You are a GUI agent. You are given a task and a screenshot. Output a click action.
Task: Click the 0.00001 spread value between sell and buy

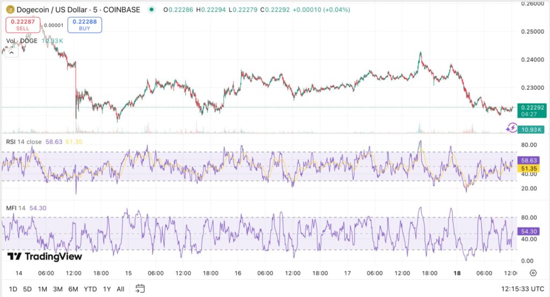pos(54,25)
